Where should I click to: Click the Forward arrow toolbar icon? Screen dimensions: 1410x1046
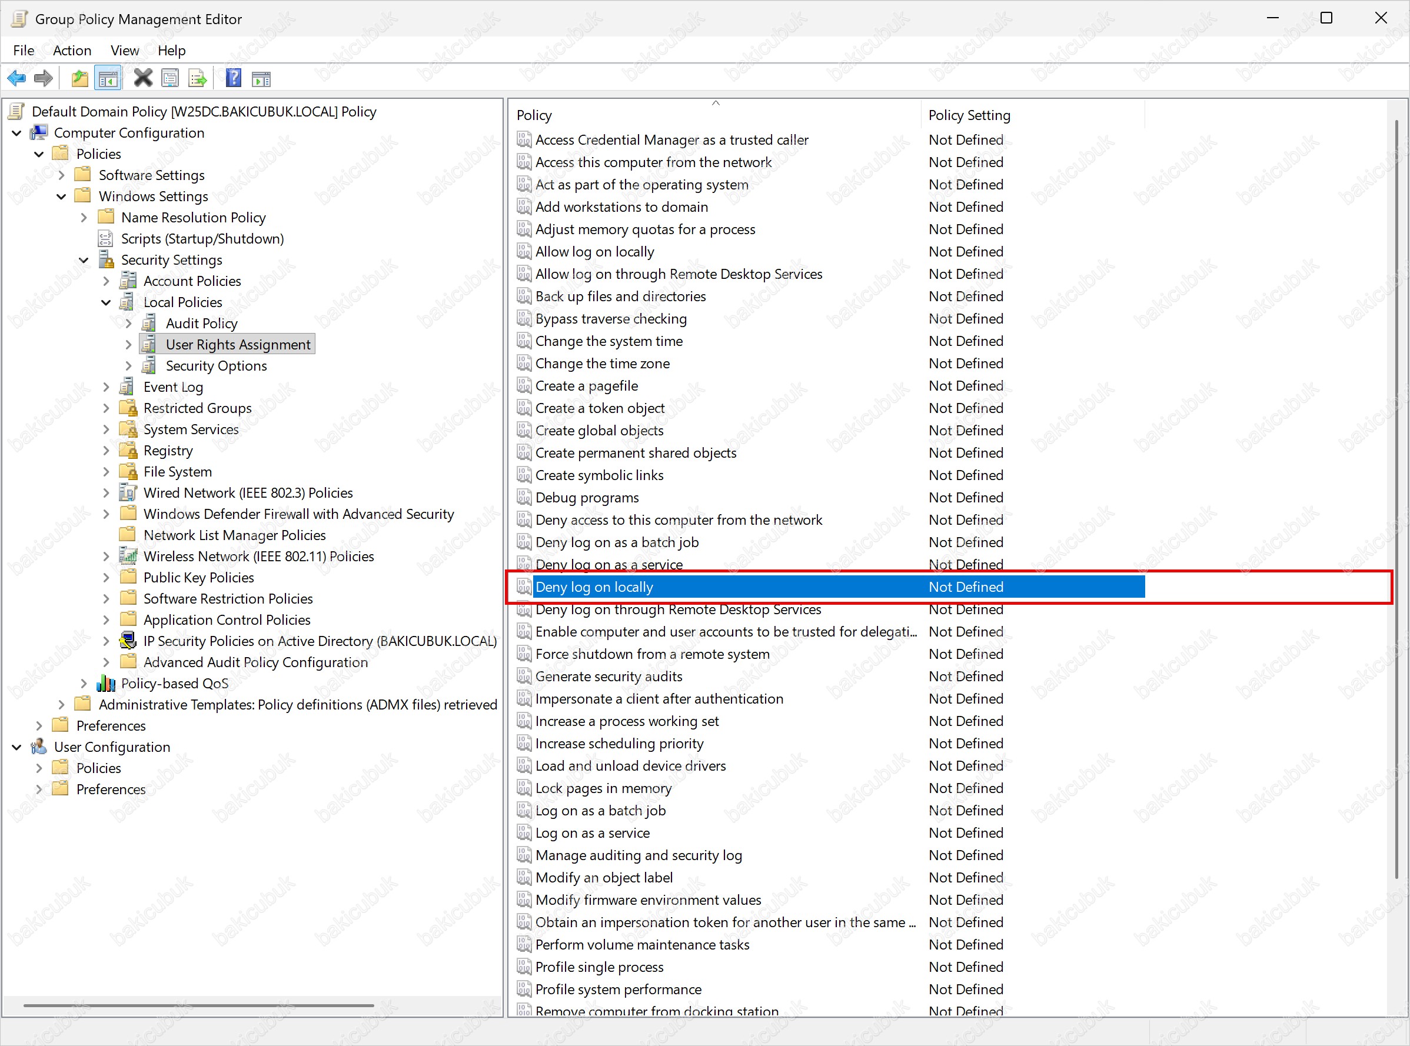(43, 78)
